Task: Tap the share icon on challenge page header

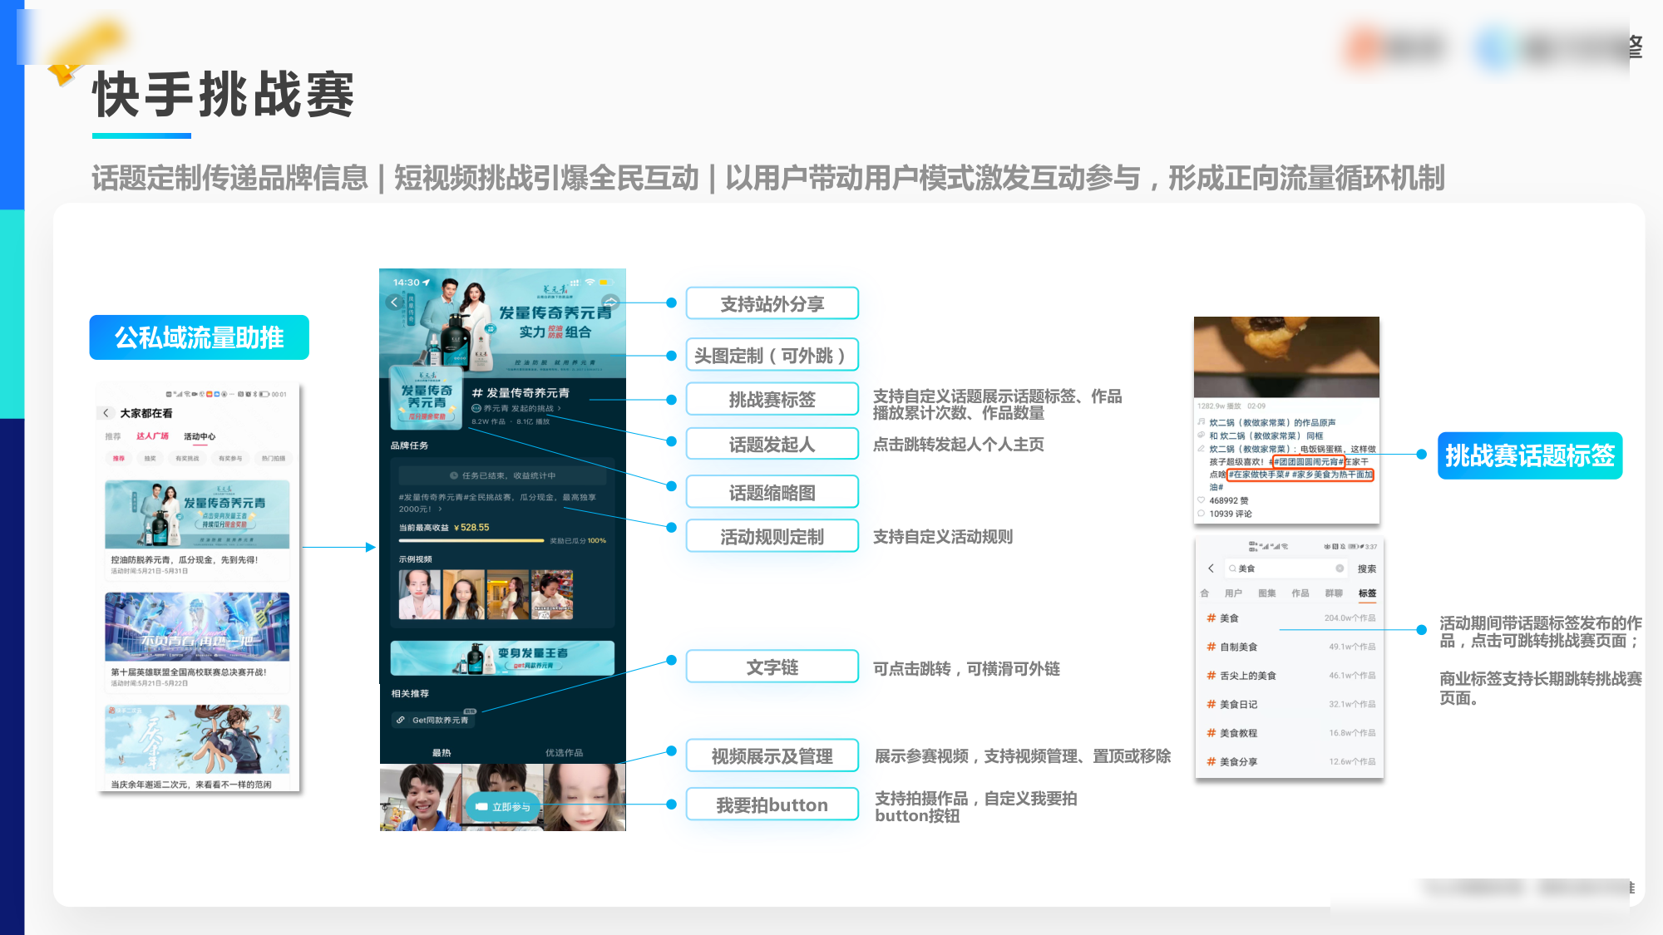Action: pos(610,303)
